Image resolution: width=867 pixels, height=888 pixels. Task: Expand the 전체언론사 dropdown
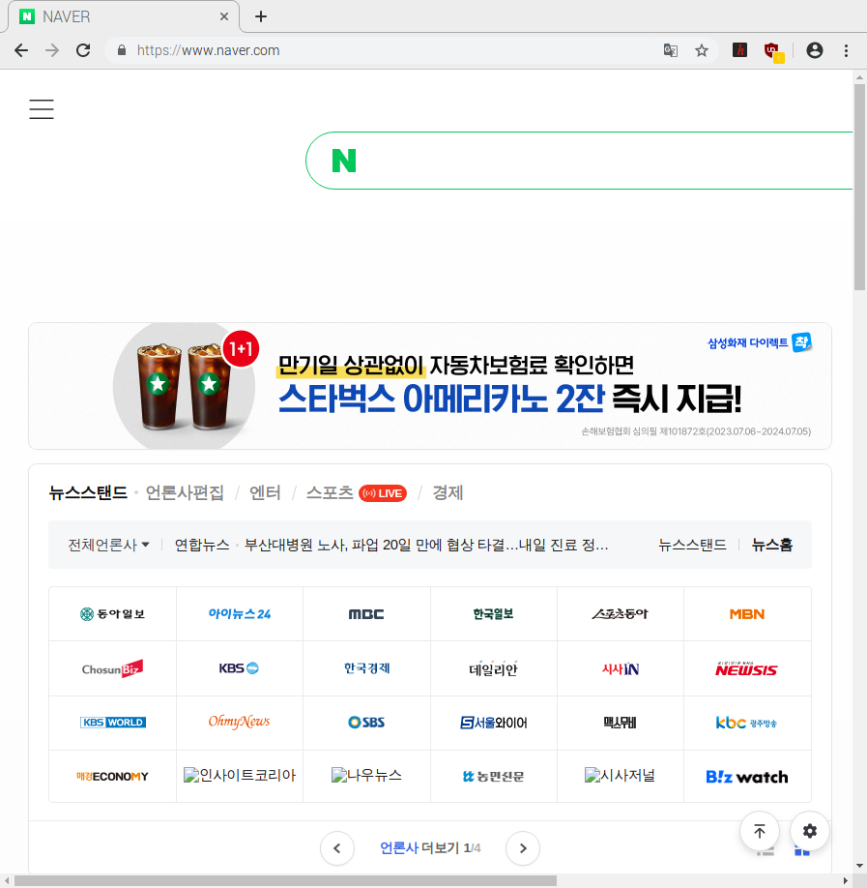pos(108,545)
